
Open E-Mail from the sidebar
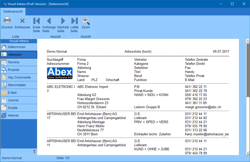coord(18,93)
